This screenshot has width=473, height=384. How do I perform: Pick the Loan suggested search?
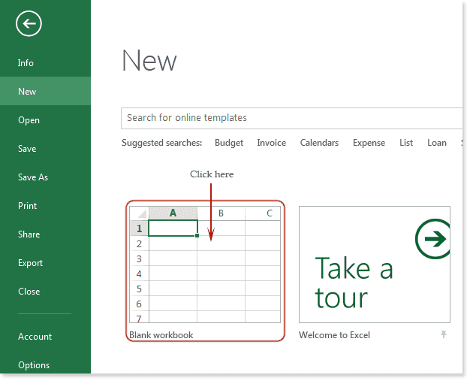[437, 143]
